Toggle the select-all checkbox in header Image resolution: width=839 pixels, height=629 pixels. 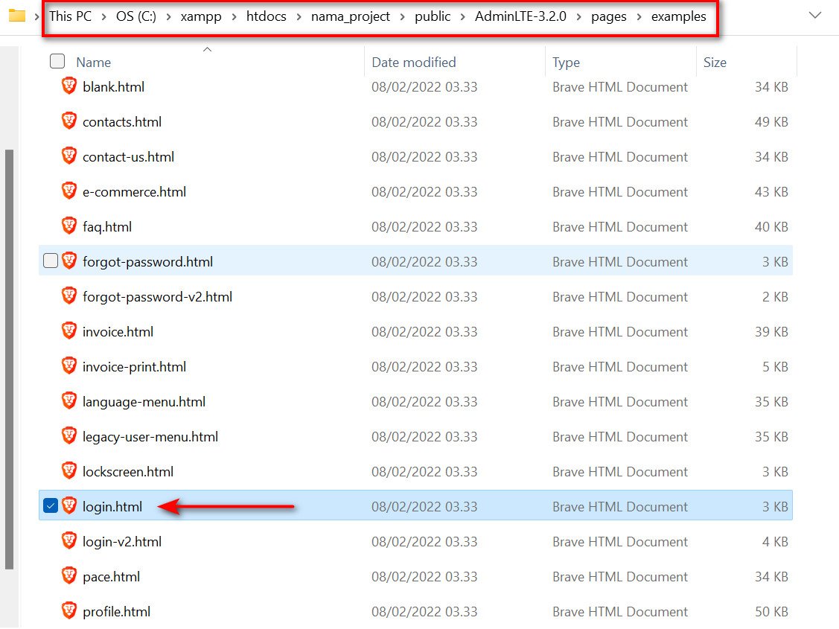57,62
